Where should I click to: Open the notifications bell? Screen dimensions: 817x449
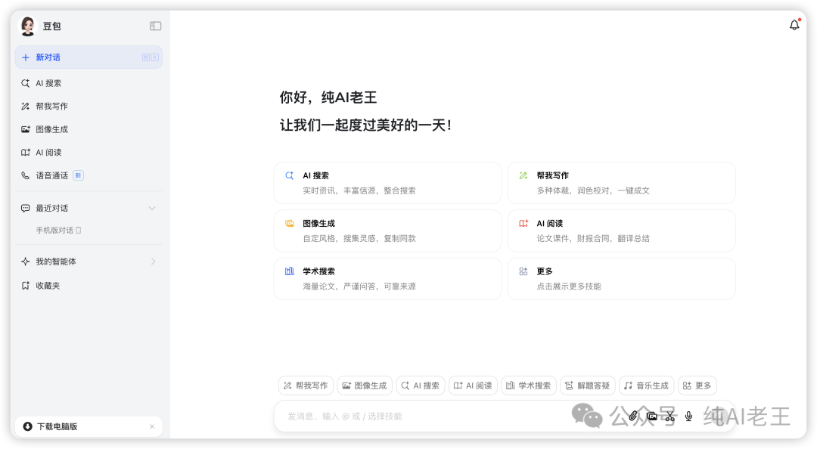coord(794,25)
